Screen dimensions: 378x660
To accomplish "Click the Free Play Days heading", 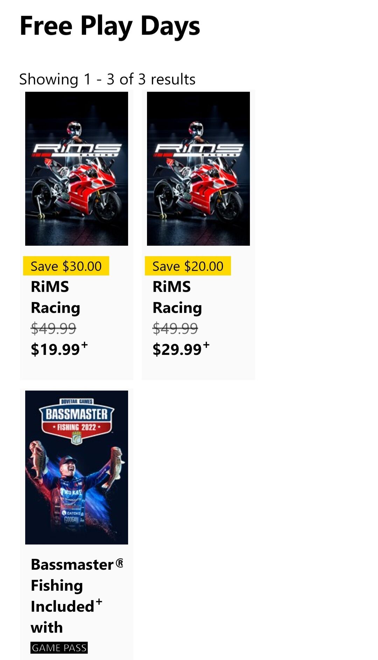I will pos(110,27).
